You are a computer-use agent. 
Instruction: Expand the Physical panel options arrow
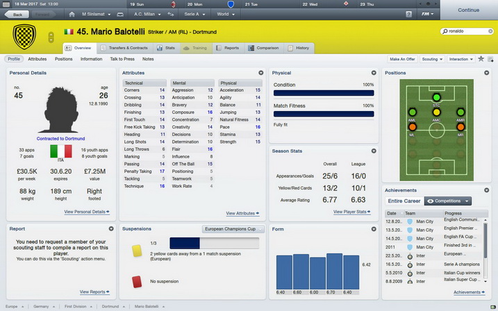[374, 73]
